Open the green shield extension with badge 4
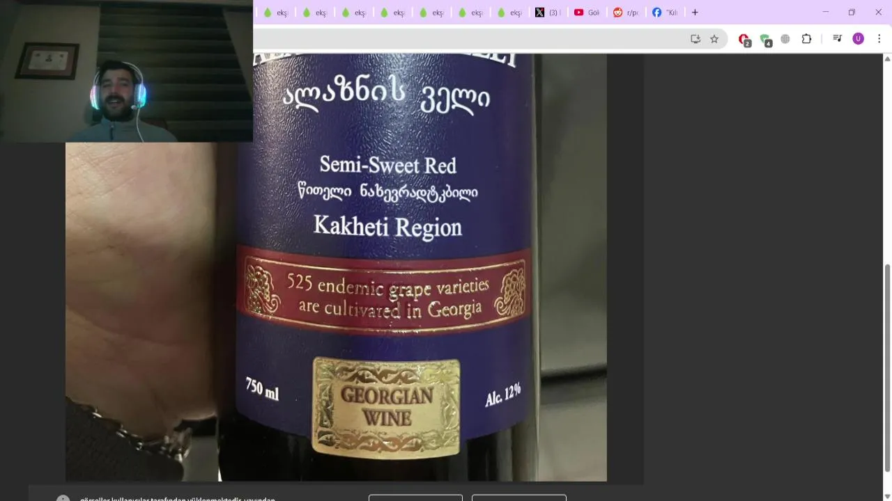Screen dimensions: 892x501 tap(765, 40)
